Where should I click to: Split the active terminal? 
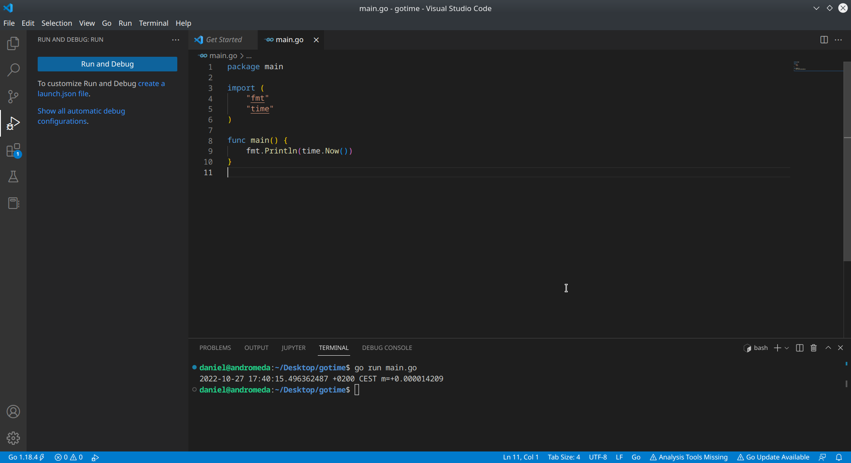click(x=799, y=348)
